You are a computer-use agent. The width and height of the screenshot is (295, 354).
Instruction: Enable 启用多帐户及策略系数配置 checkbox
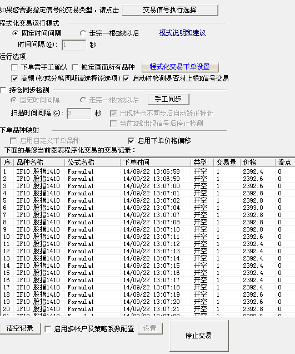tap(48, 329)
